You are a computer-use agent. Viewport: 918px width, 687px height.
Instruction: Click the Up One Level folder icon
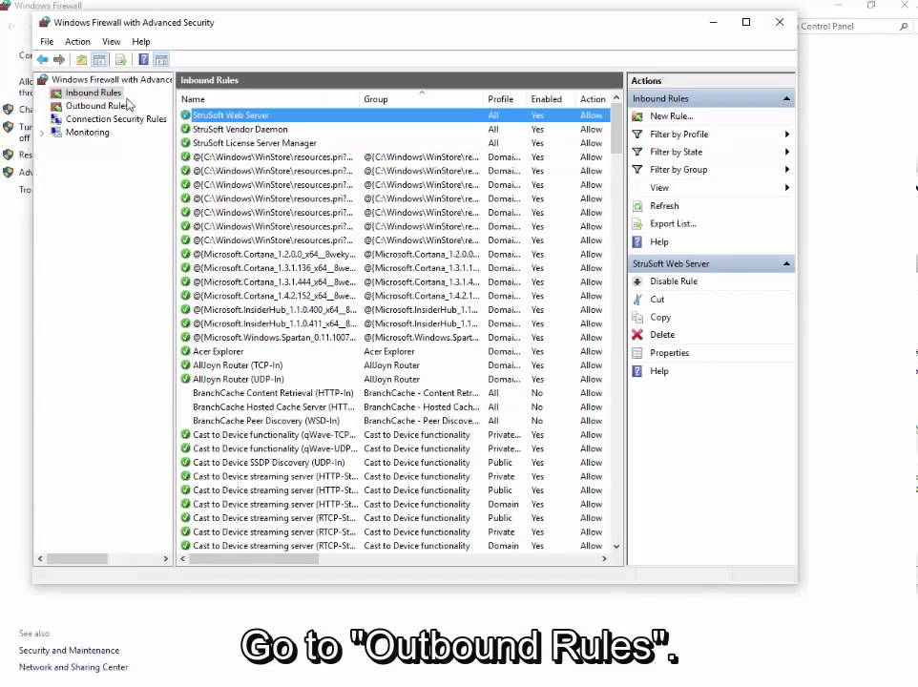[81, 60]
